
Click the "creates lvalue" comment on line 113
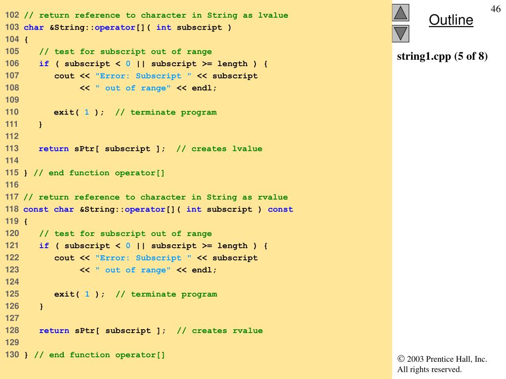coord(219,149)
